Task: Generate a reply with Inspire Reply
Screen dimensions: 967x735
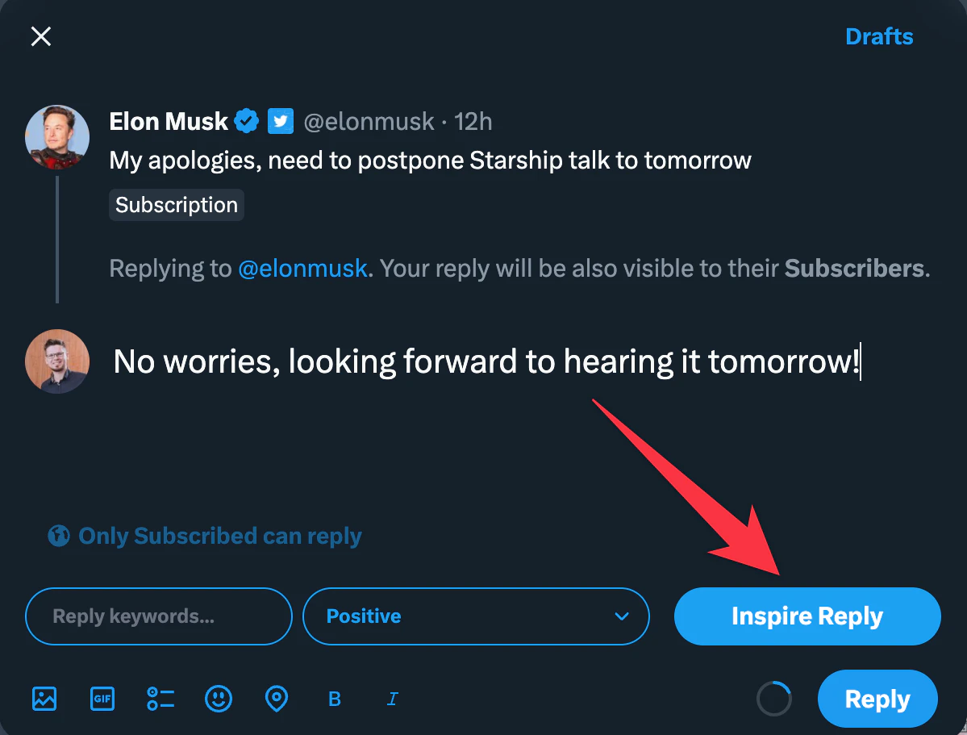Action: 807,616
